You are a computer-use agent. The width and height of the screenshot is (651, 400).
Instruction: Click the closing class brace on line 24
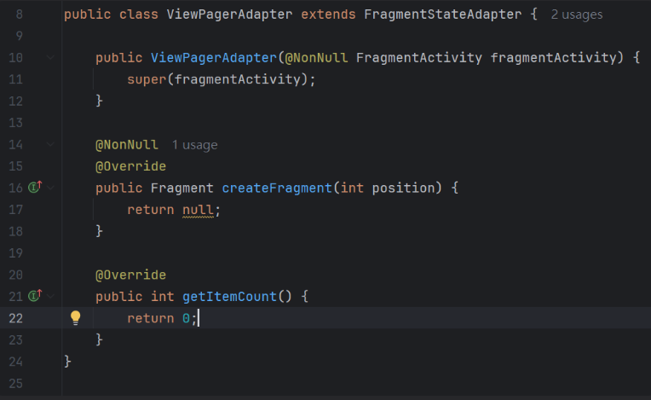(x=67, y=362)
